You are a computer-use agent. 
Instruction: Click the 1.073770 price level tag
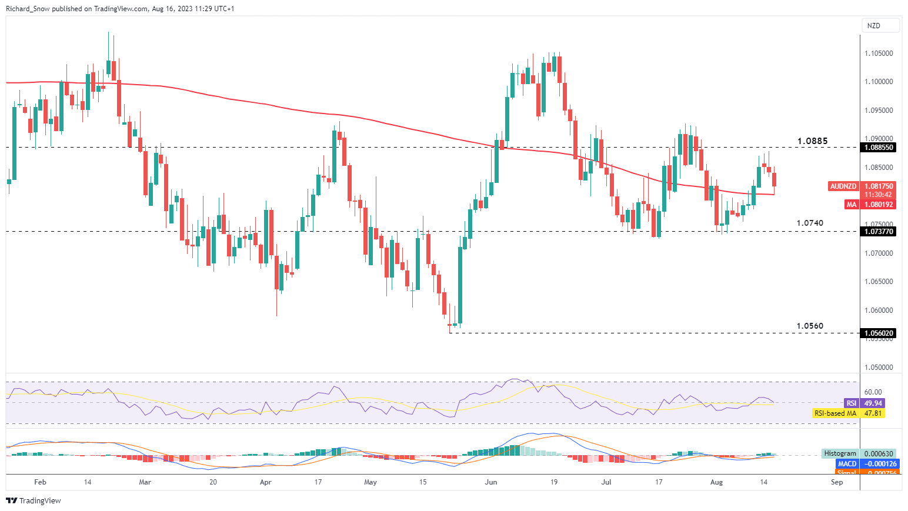[x=879, y=232]
